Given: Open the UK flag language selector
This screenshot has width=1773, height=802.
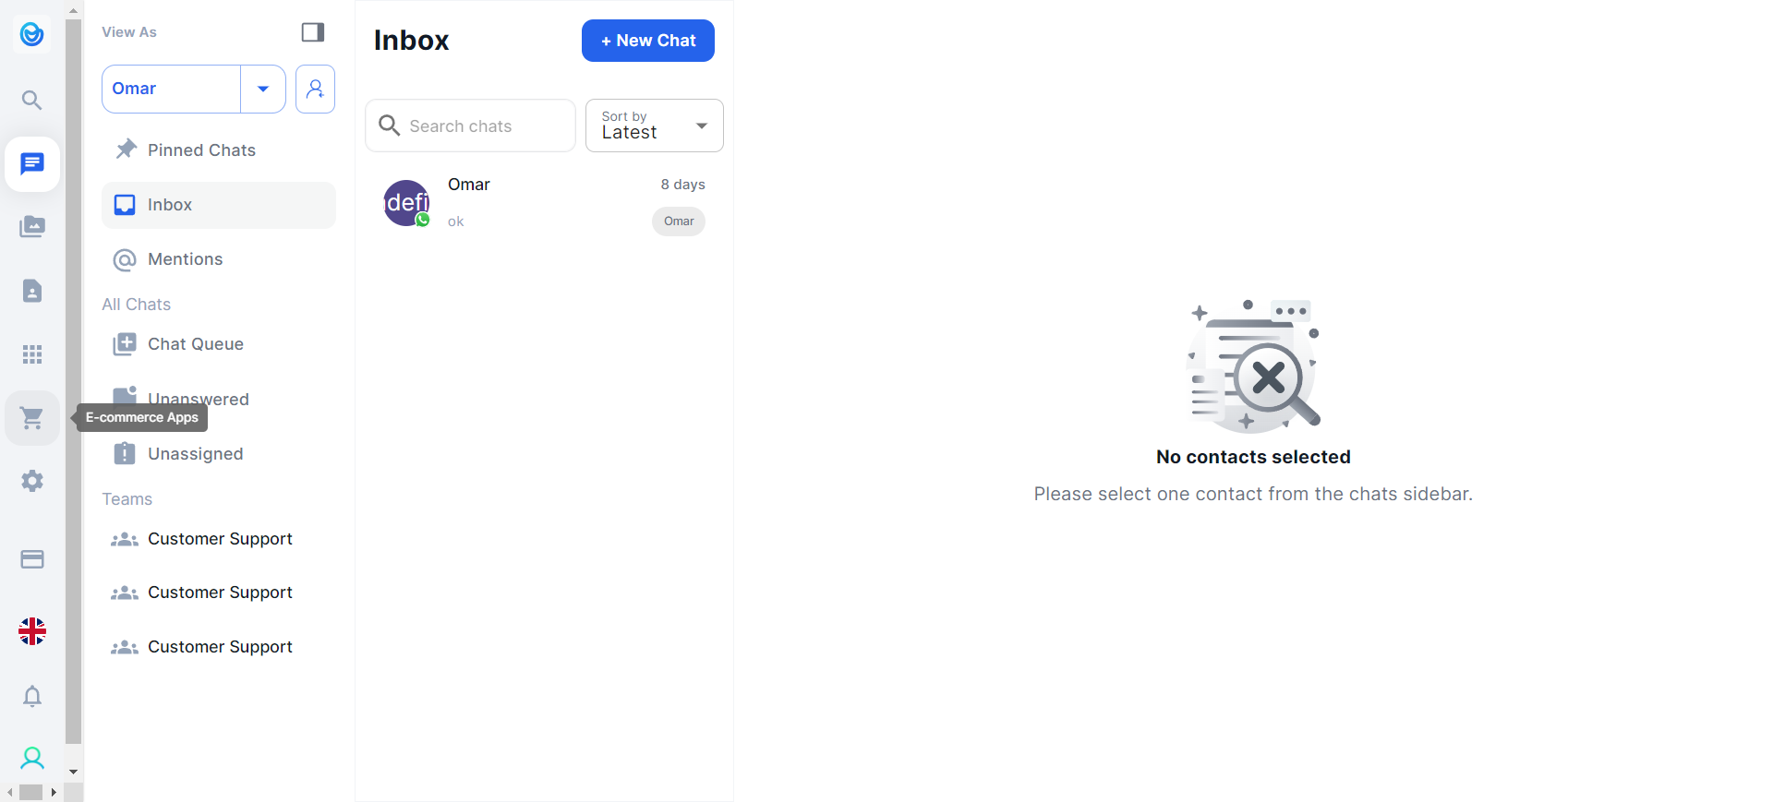Looking at the screenshot, I should tap(32, 631).
